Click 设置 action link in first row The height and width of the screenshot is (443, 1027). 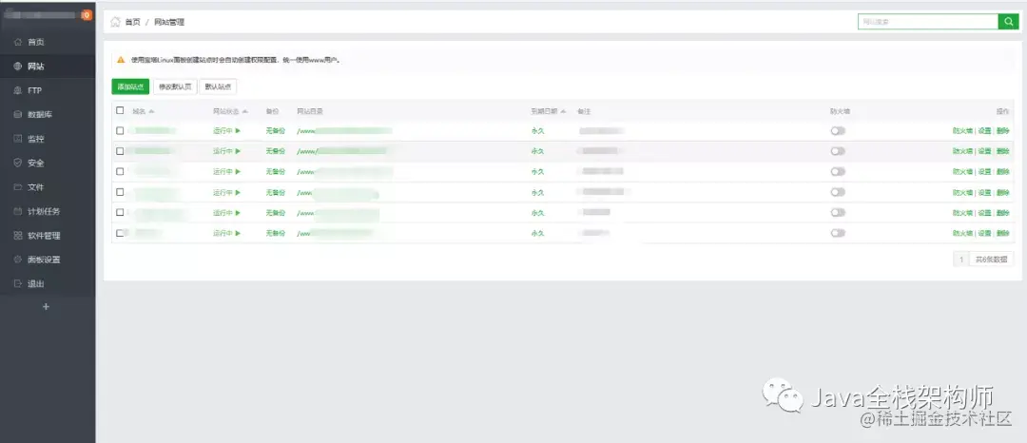[x=984, y=131]
